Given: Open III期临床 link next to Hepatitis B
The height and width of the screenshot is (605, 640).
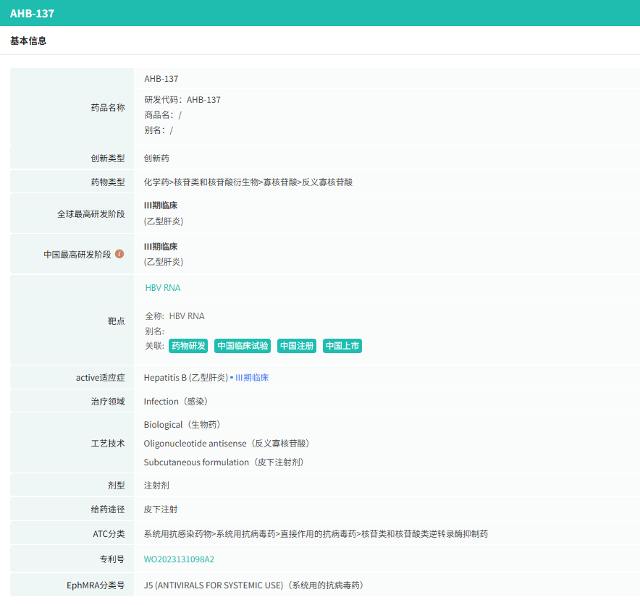Looking at the screenshot, I should coord(252,378).
